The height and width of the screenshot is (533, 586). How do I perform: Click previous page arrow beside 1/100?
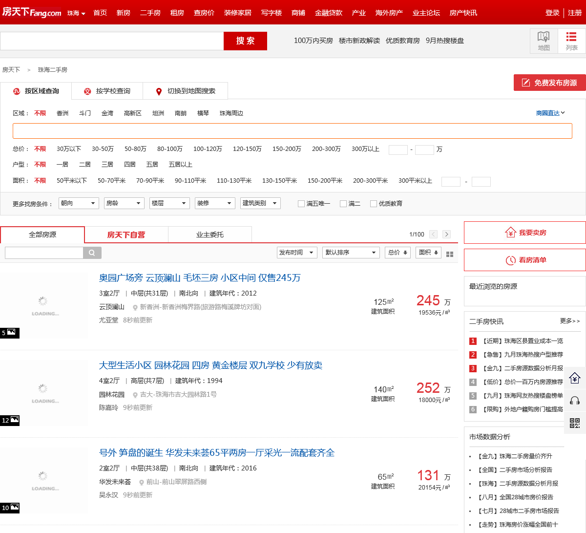433,235
